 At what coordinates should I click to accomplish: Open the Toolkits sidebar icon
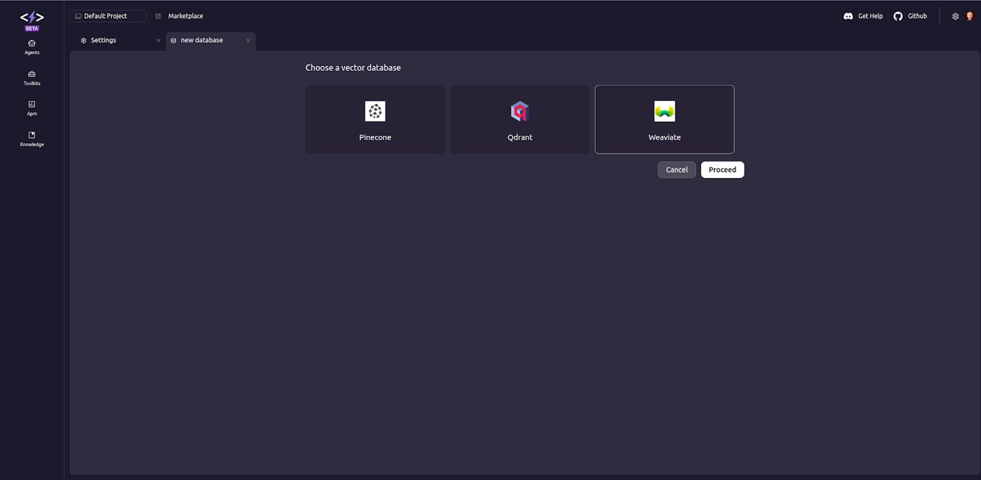point(32,78)
